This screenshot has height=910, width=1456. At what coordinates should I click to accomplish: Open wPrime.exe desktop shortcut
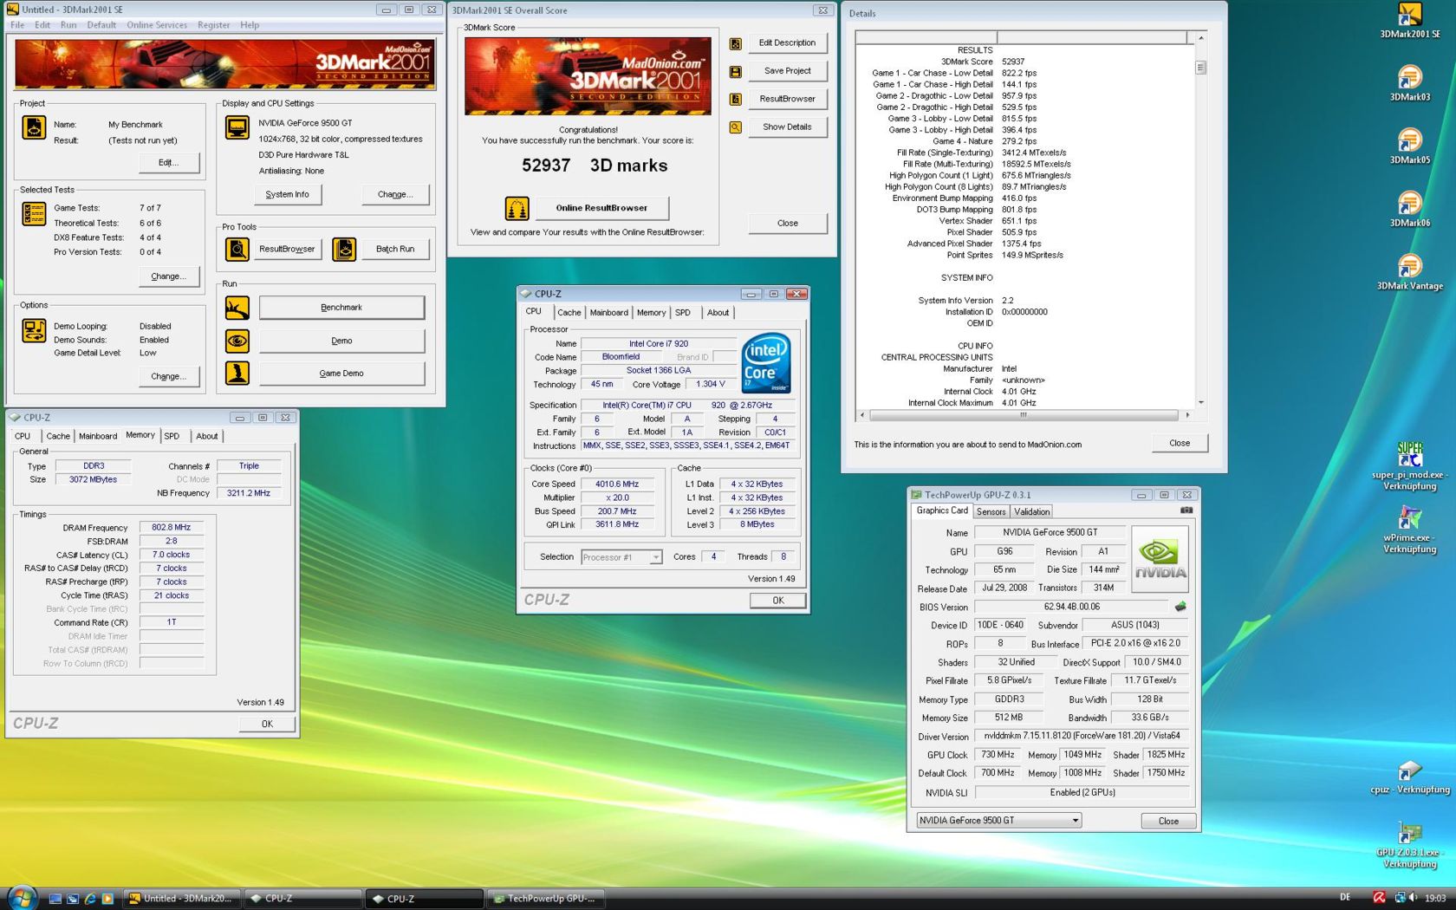point(1410,529)
